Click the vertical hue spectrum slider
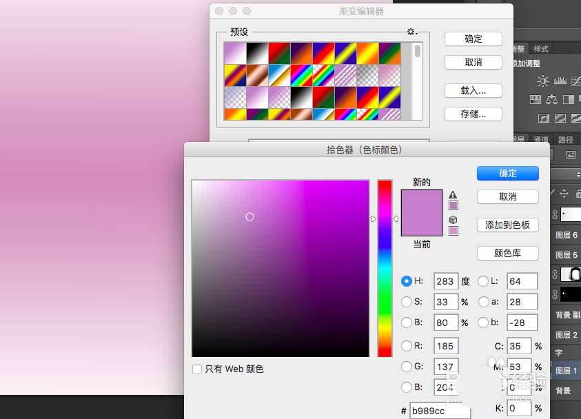The height and width of the screenshot is (419, 581). click(x=385, y=269)
